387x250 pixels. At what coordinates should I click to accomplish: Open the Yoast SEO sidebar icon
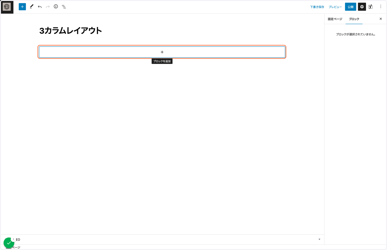(x=371, y=7)
